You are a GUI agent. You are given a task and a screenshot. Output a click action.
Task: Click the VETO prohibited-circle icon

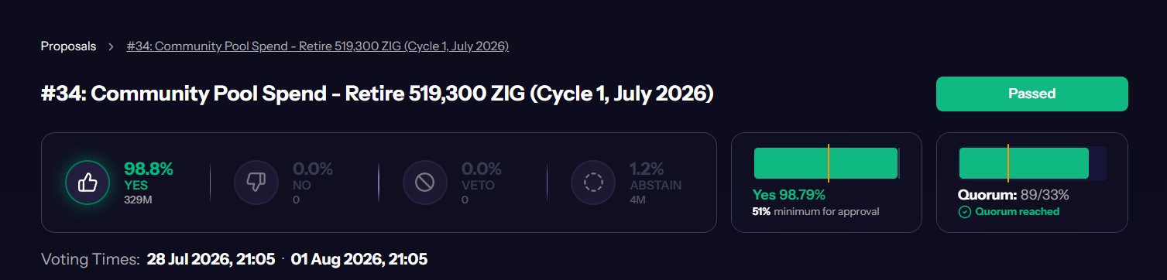[424, 183]
